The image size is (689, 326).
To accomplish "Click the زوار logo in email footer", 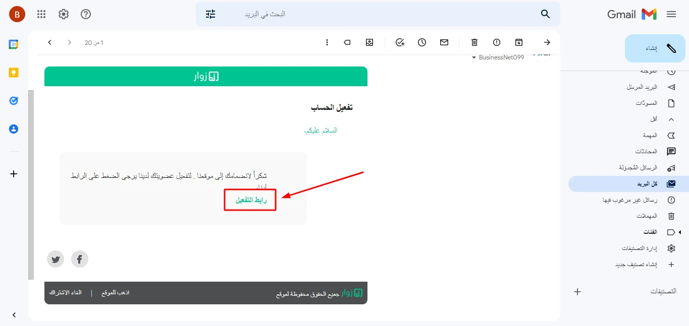I will (x=353, y=293).
